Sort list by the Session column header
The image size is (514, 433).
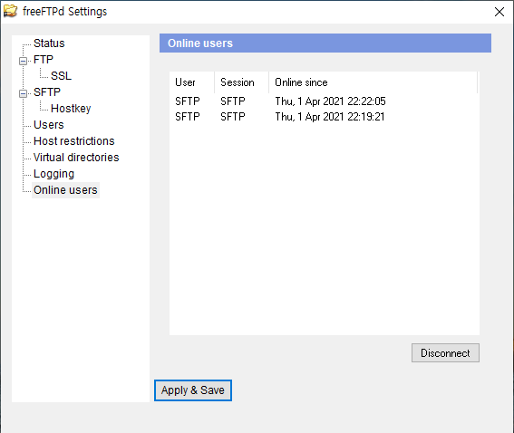tap(242, 82)
